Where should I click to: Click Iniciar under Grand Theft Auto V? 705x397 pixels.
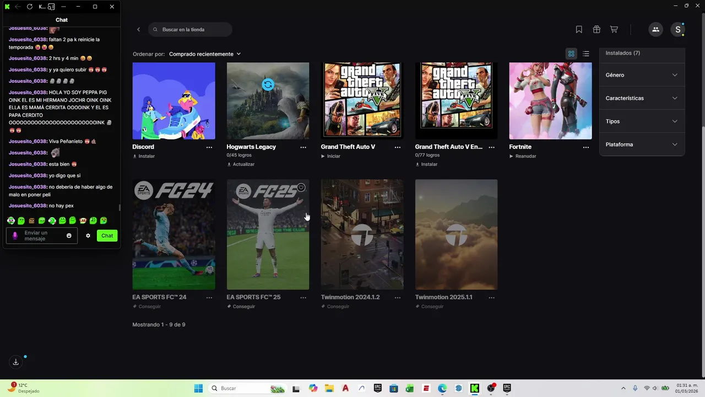330,156
